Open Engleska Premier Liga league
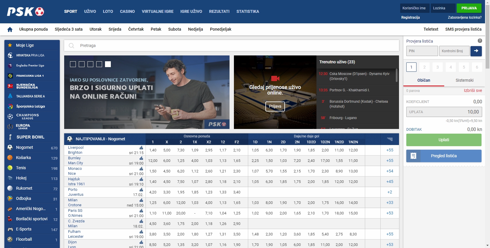The height and width of the screenshot is (248, 490). [32, 66]
